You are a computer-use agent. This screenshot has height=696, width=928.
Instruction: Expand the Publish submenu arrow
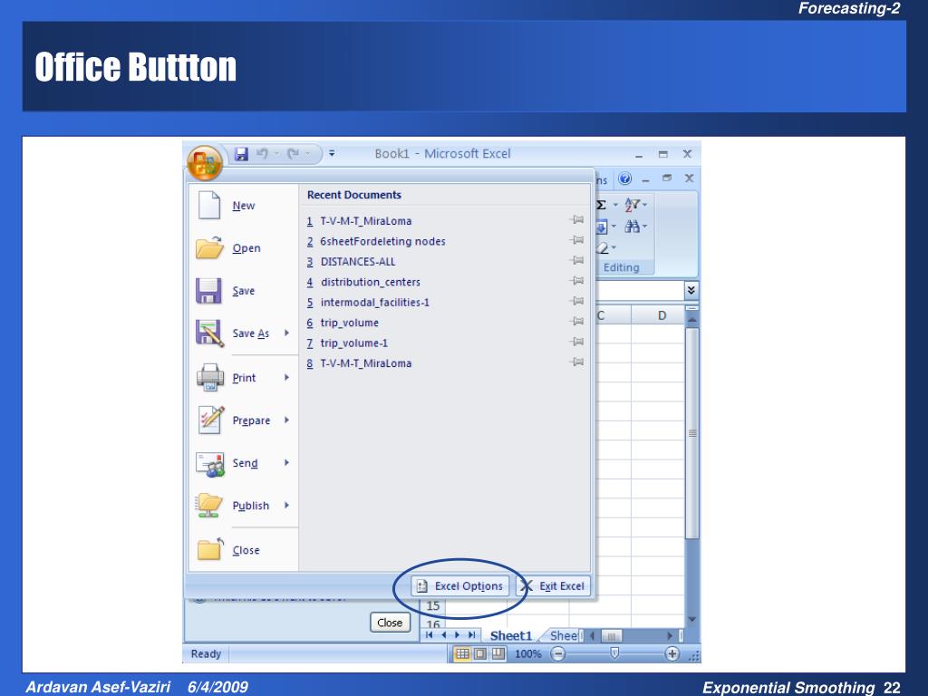286,505
